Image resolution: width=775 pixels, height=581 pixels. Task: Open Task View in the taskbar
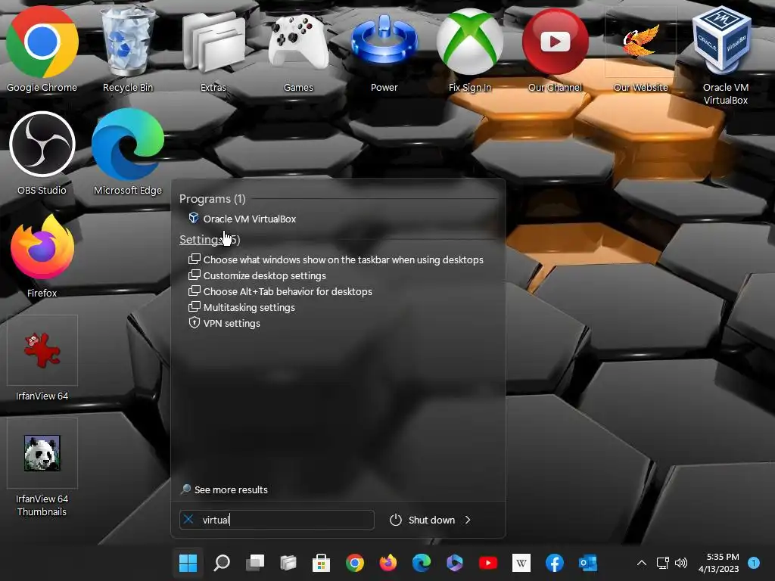pyautogui.click(x=255, y=563)
